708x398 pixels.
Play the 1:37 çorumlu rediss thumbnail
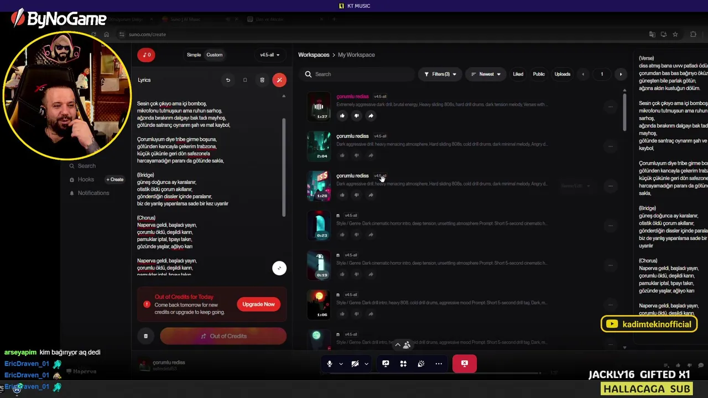tap(319, 107)
